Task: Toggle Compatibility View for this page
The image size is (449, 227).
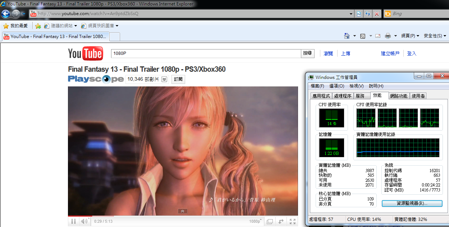Action: click(x=359, y=14)
